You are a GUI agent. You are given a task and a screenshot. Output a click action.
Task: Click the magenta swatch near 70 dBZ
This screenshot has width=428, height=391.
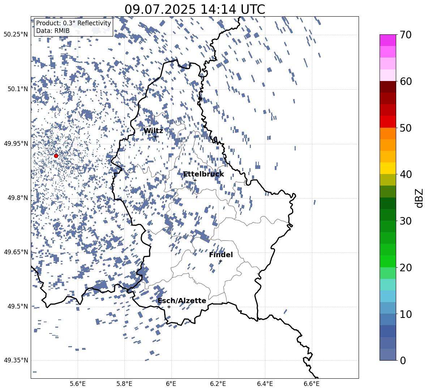coord(388,40)
